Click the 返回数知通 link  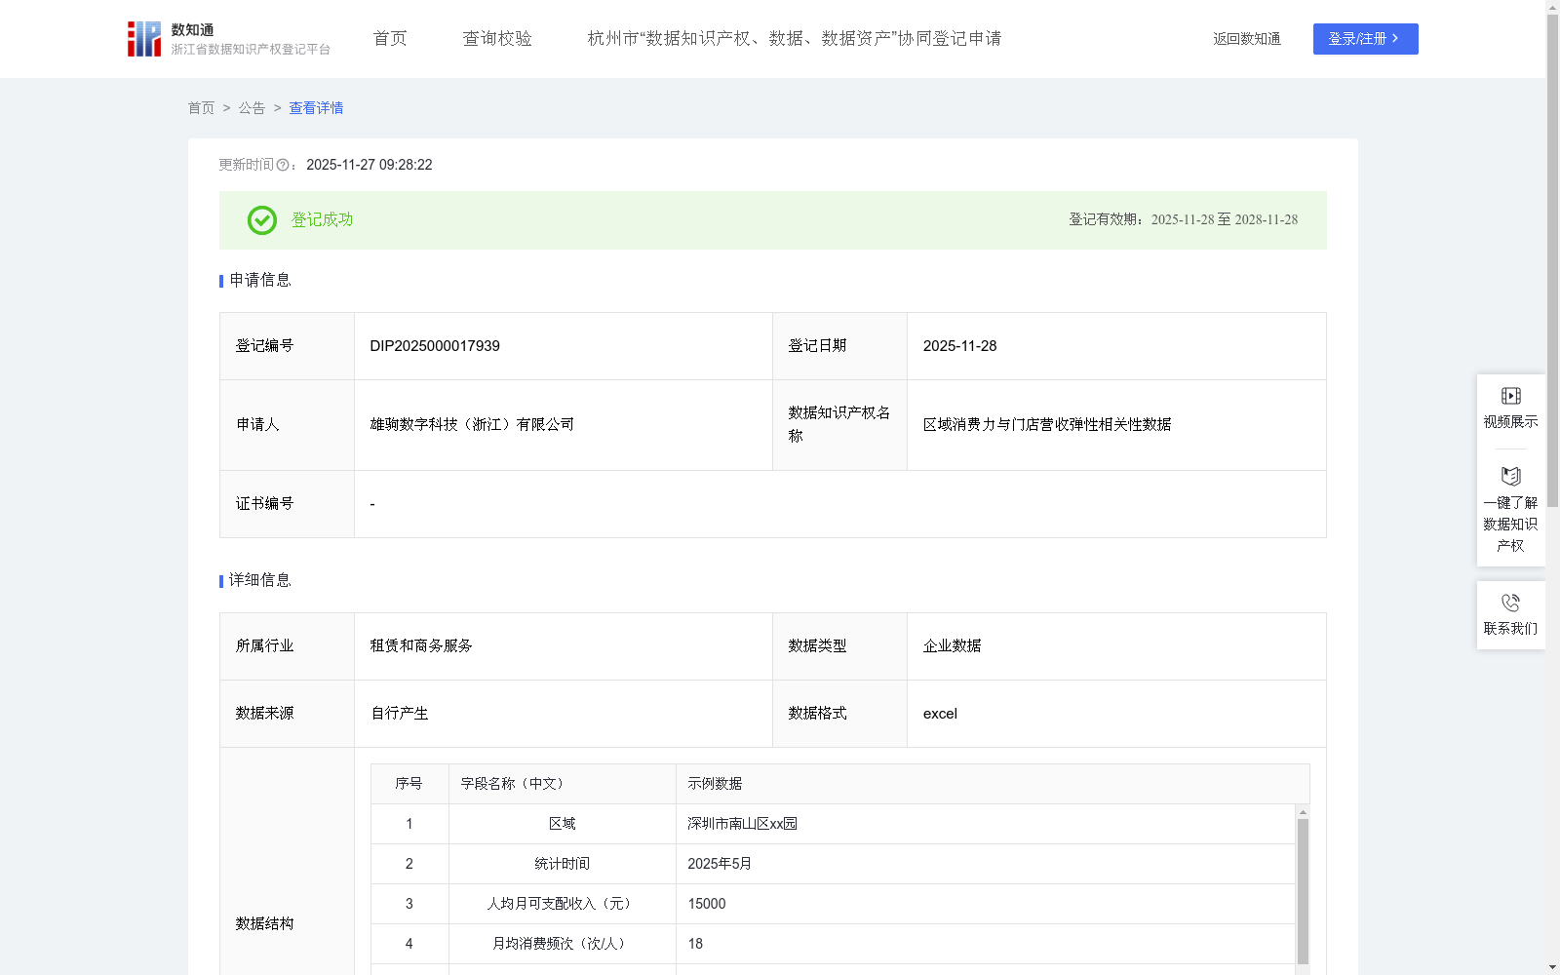click(x=1247, y=39)
